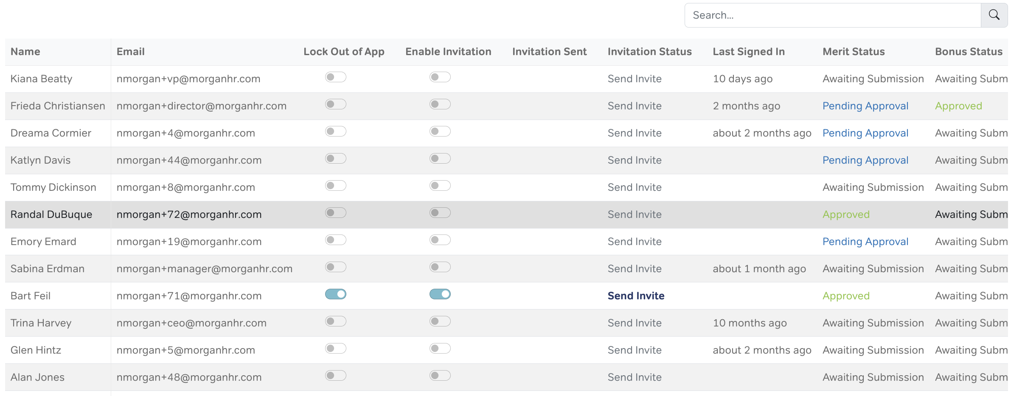Disable Lock Out of App for Bart Feil
The image size is (1011, 396).
coord(335,294)
